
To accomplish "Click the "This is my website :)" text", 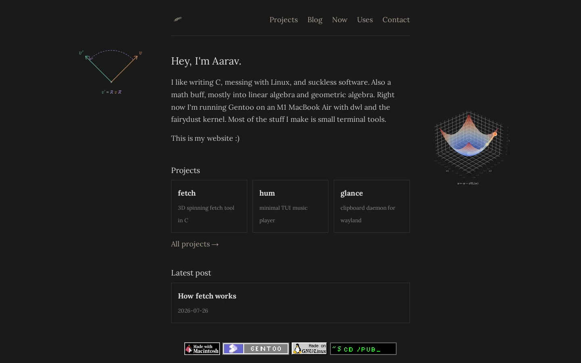I will pyautogui.click(x=205, y=138).
